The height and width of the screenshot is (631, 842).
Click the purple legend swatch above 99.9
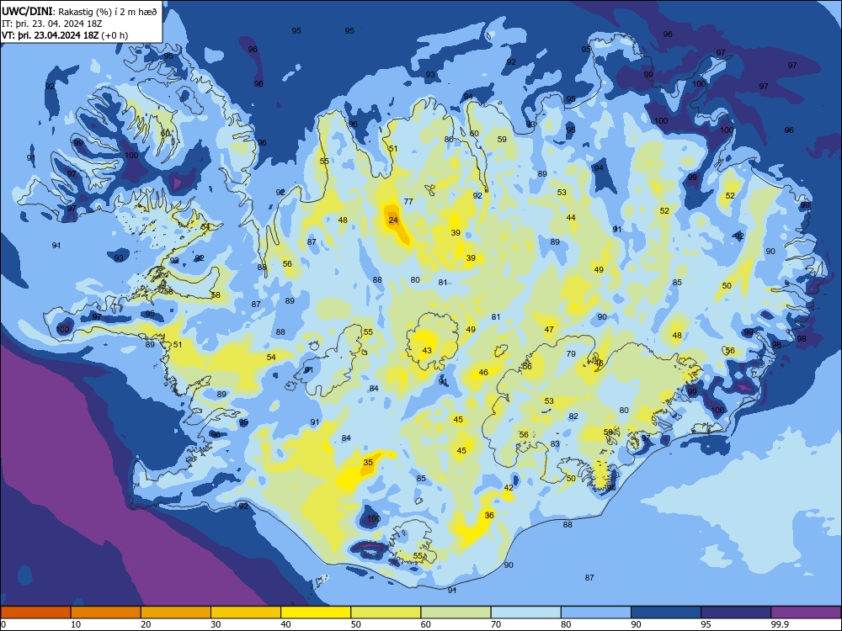tap(806, 612)
